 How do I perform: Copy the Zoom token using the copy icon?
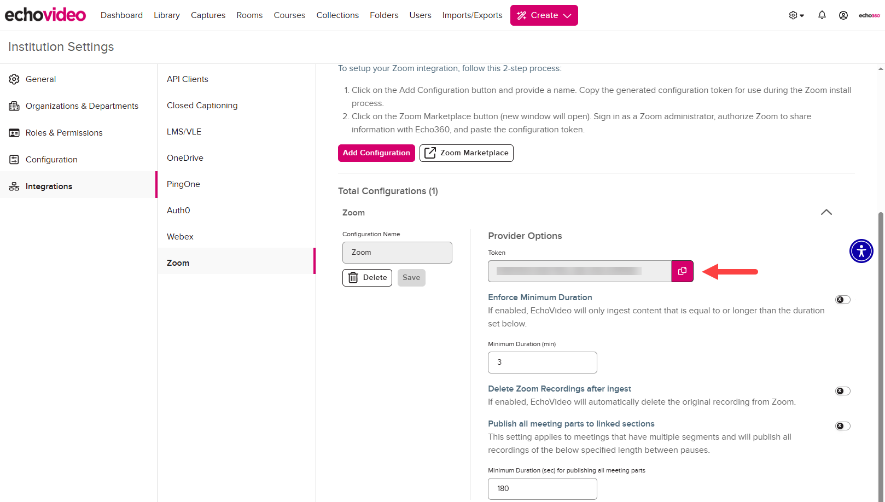[682, 271]
